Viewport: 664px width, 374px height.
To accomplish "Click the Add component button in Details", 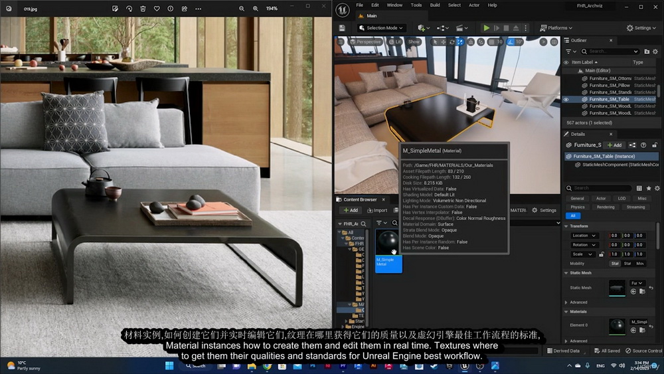I will click(x=615, y=145).
